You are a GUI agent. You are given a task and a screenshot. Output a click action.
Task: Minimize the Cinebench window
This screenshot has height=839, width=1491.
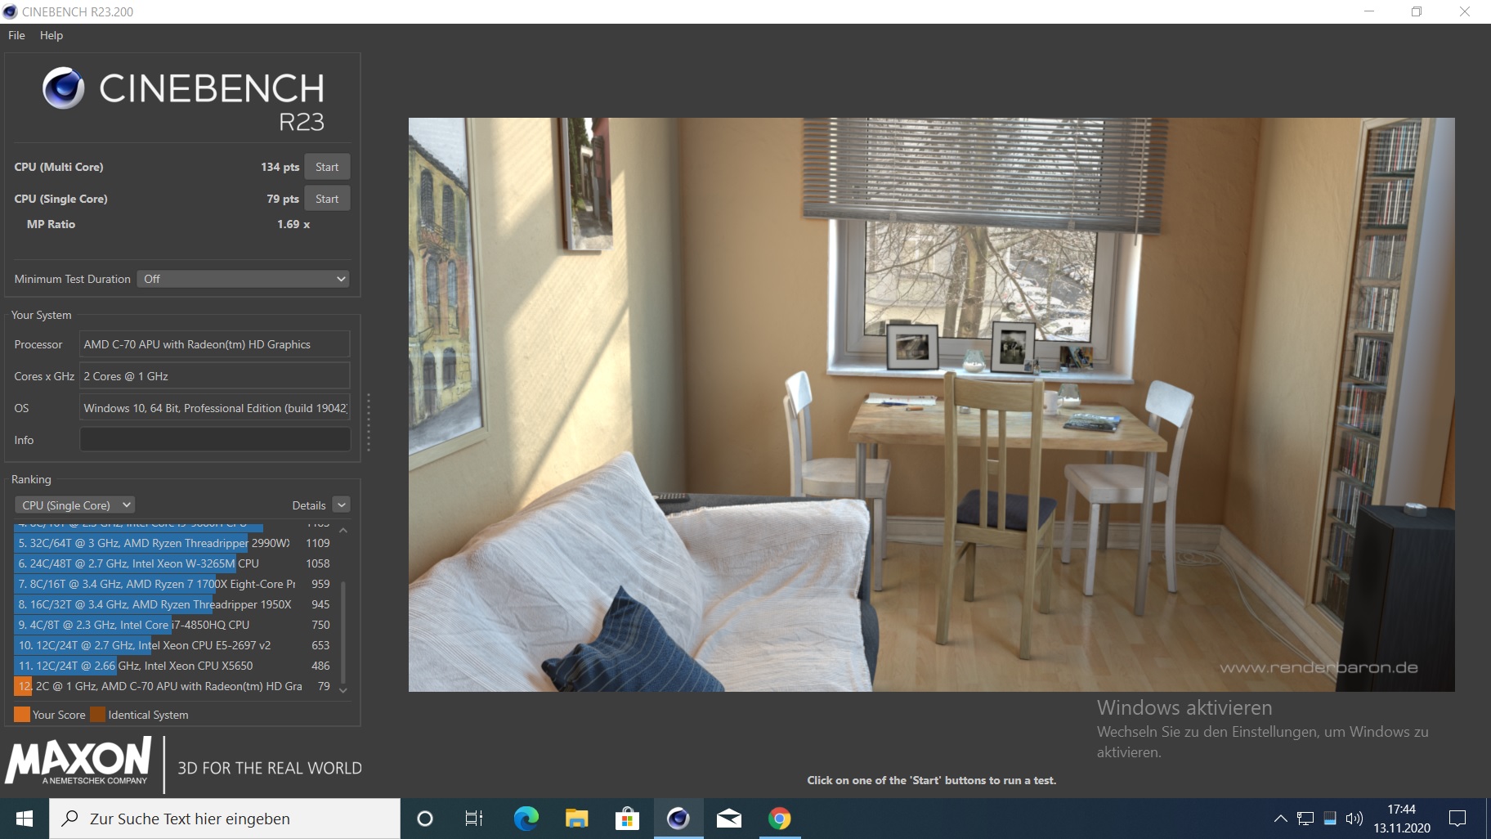coord(1369,11)
